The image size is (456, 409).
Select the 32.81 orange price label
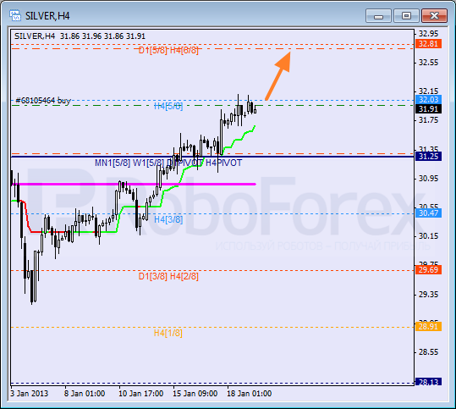coord(428,44)
